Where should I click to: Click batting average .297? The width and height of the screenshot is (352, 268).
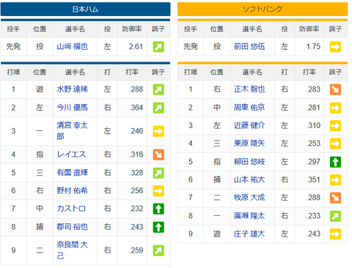point(313,162)
